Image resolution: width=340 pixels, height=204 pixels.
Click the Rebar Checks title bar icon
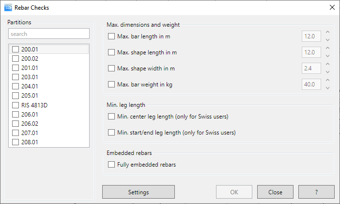click(8, 7)
